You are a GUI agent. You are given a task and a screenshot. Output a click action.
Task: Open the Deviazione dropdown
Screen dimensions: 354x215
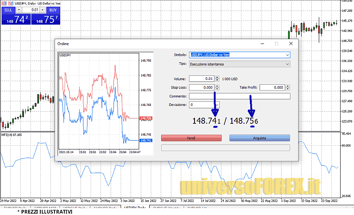tap(217, 105)
